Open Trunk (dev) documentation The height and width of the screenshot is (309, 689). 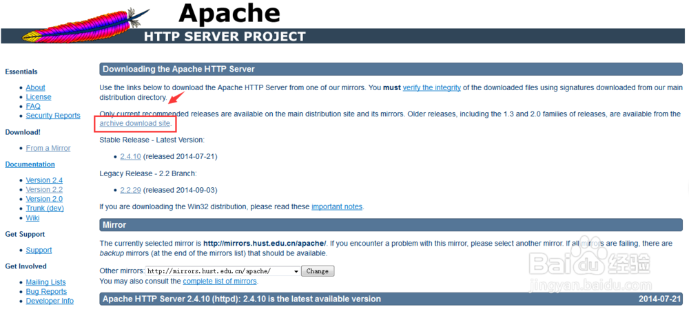(45, 208)
